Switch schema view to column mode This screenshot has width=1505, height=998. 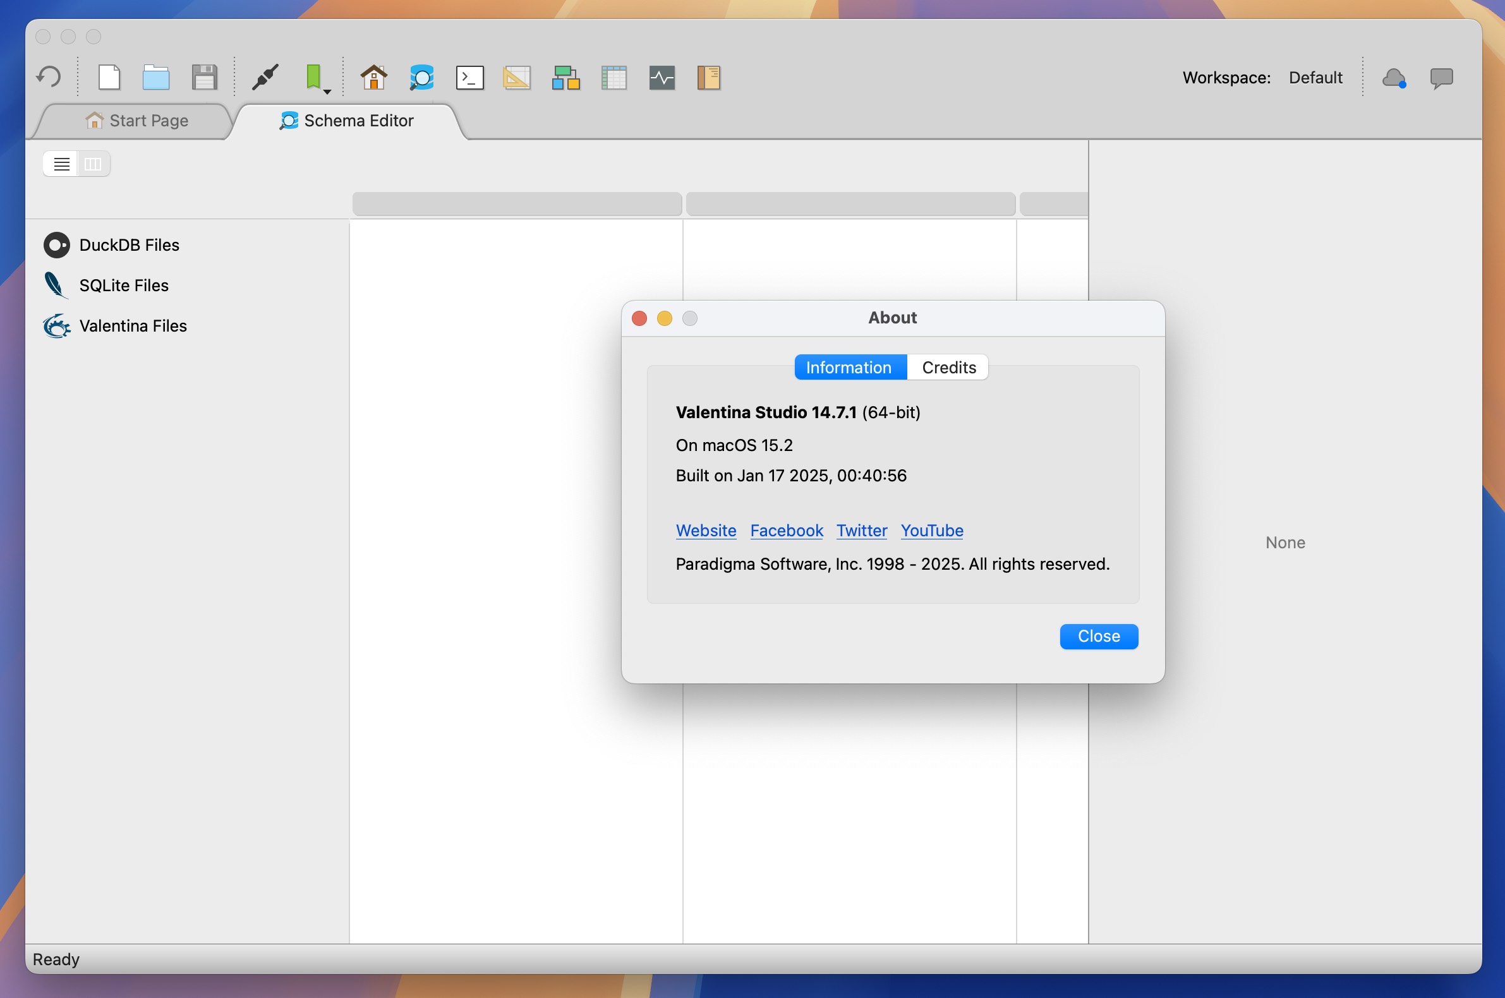tap(93, 164)
